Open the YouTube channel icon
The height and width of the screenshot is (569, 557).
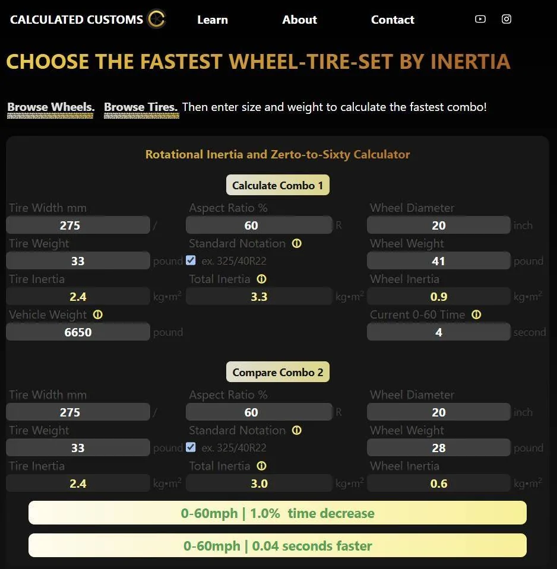480,19
